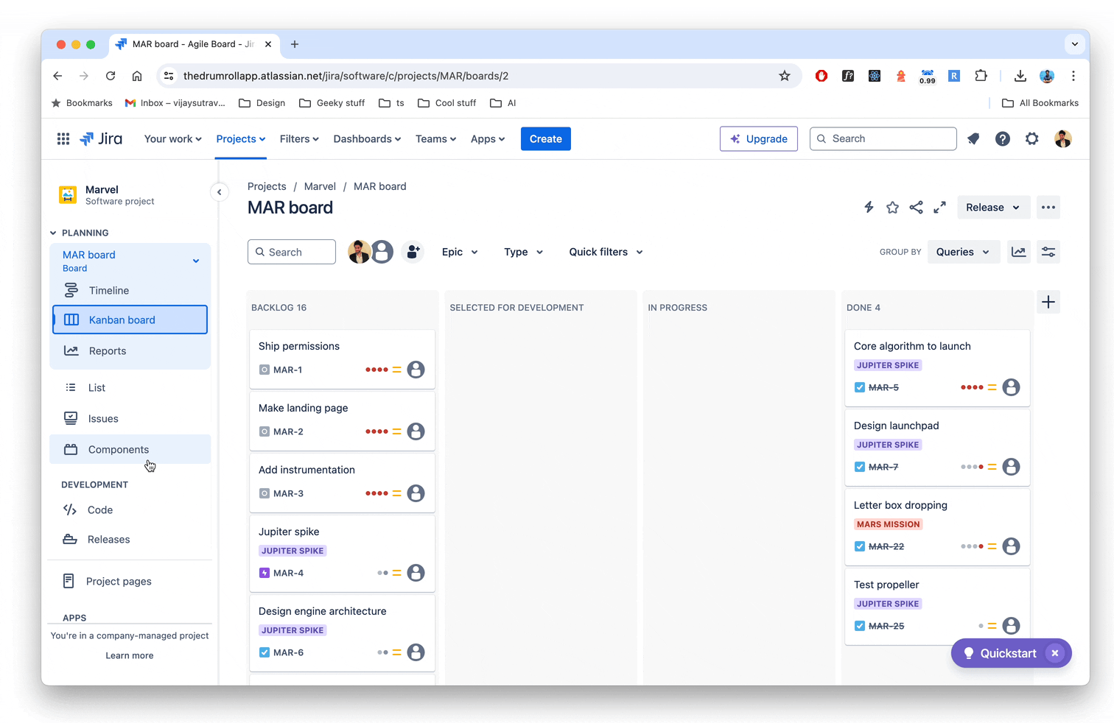1114x723 pixels.
Task: Click the Upgrade button
Action: [759, 138]
